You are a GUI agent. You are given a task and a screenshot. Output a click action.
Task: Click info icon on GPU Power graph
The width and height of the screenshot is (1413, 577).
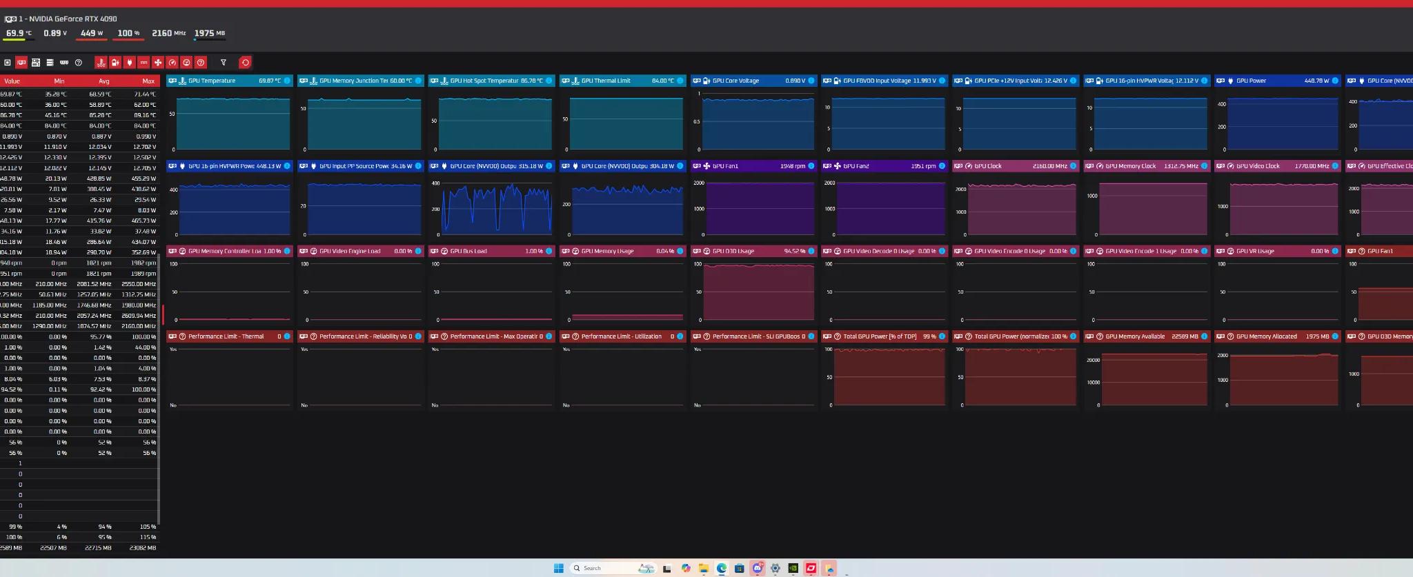coord(1335,81)
